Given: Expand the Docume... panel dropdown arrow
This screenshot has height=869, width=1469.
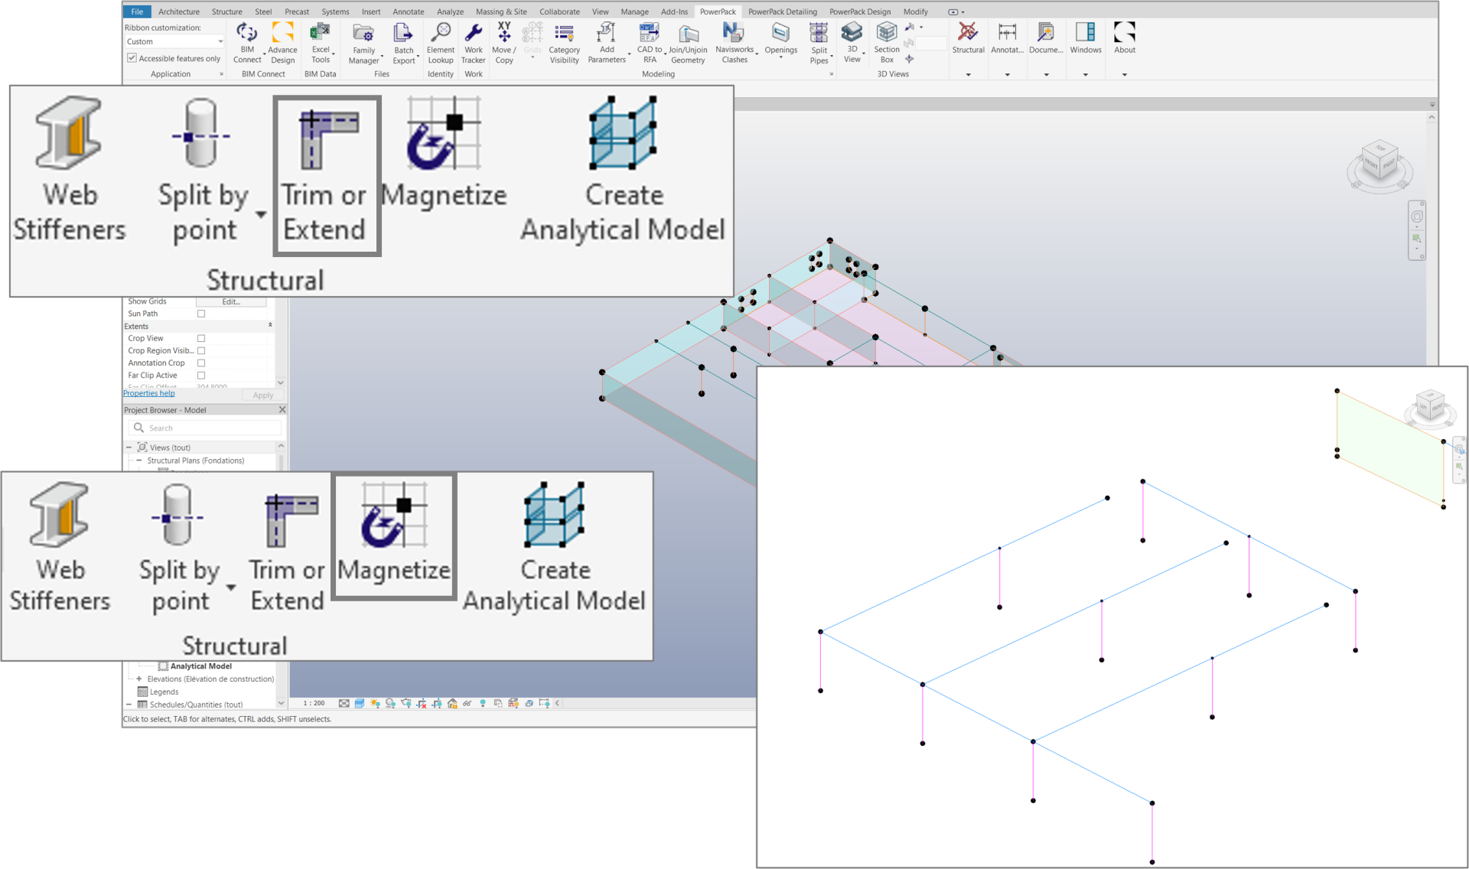Looking at the screenshot, I should point(1046,74).
